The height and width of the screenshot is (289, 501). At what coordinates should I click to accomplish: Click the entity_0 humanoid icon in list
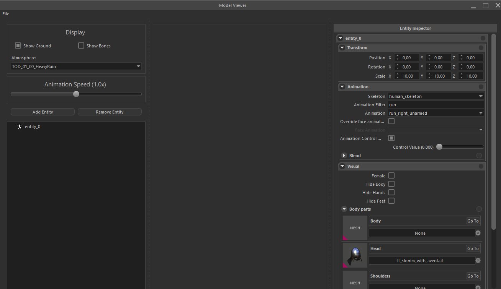[20, 127]
